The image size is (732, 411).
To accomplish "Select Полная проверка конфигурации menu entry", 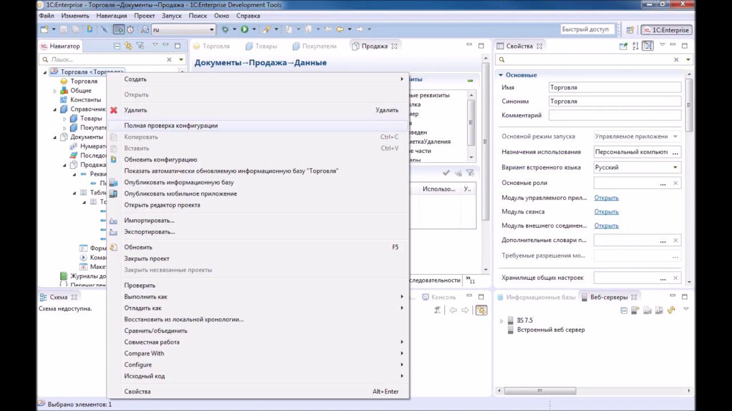I will click(x=257, y=126).
